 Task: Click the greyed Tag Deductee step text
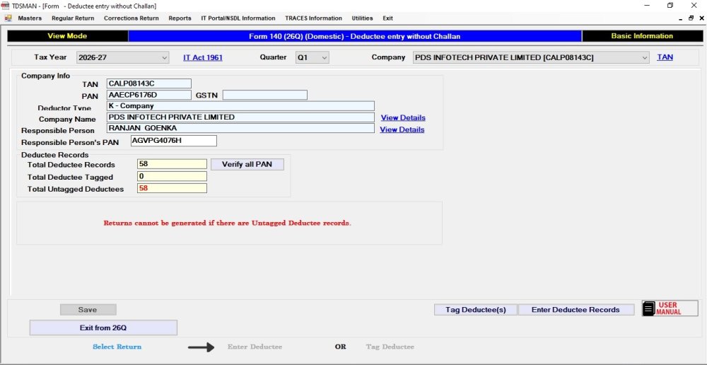[x=390, y=347]
